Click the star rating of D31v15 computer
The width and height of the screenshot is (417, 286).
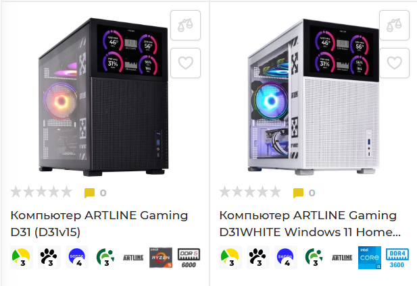coord(41,192)
